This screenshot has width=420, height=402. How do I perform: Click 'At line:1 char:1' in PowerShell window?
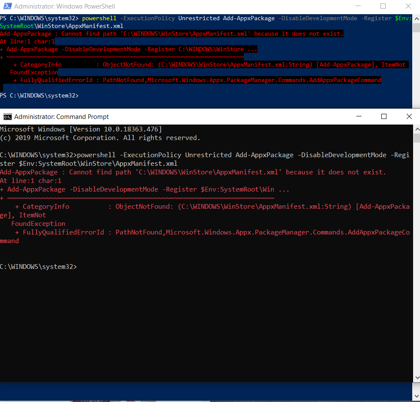coord(28,42)
